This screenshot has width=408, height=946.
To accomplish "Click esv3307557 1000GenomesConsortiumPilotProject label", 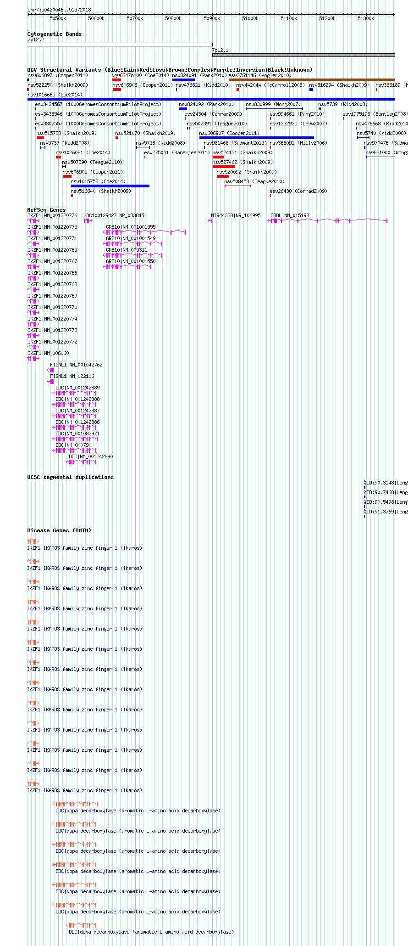I will pyautogui.click(x=98, y=124).
